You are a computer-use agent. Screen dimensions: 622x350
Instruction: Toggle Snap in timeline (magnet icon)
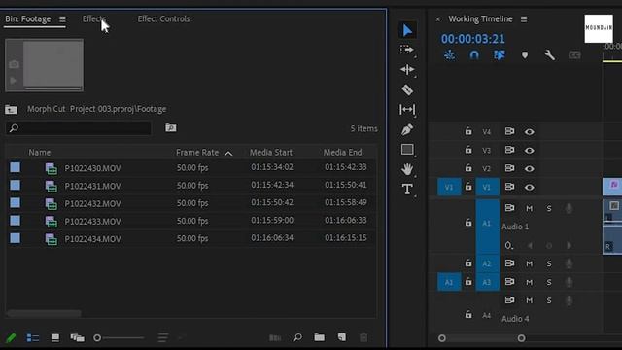(x=474, y=55)
